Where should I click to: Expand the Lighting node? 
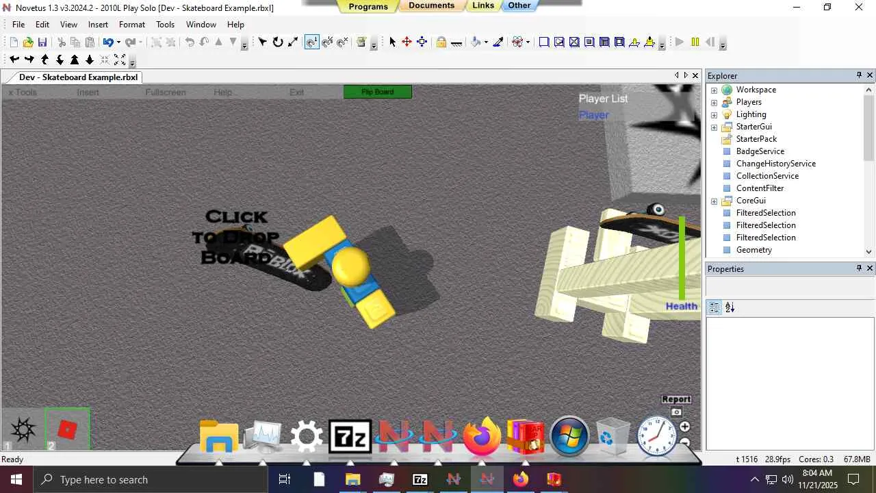tap(714, 114)
